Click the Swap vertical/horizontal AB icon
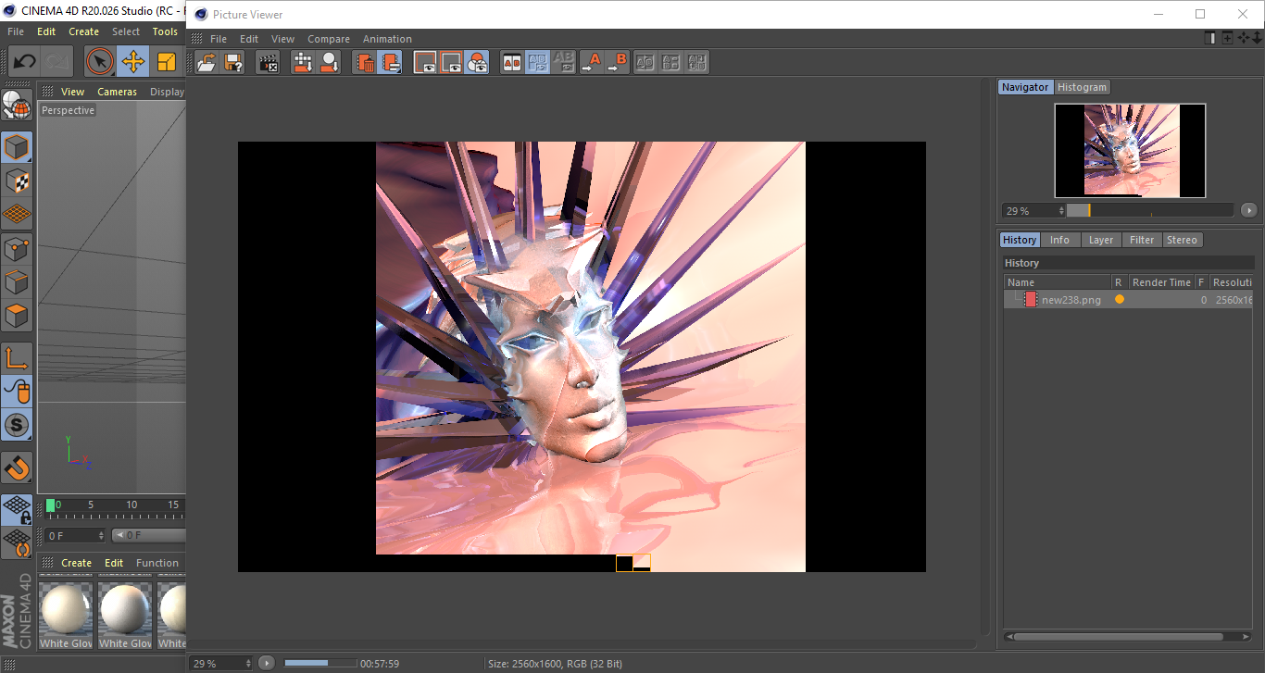Image resolution: width=1265 pixels, height=673 pixels. tap(671, 62)
